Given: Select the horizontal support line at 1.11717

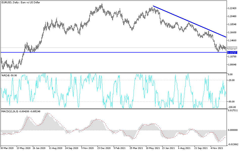Looking at the screenshot, I should tap(114, 52).
